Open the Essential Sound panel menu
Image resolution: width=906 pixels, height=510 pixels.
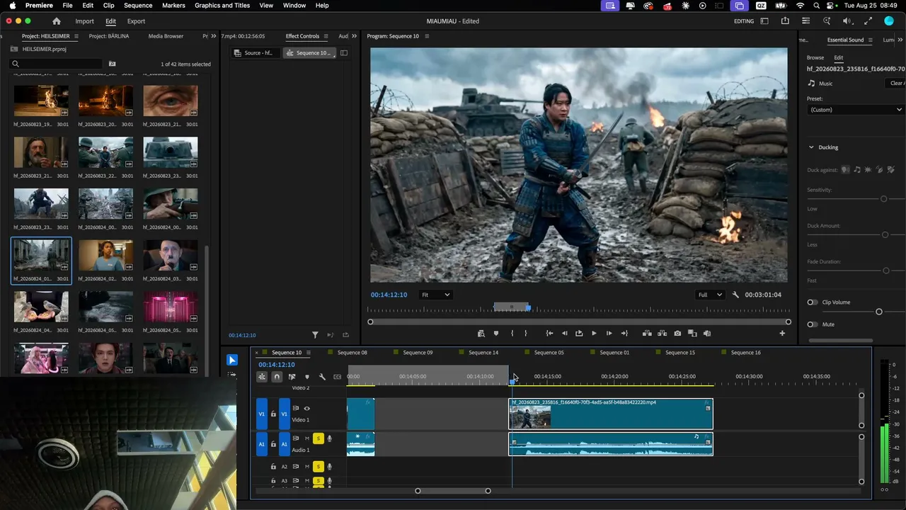coord(871,40)
